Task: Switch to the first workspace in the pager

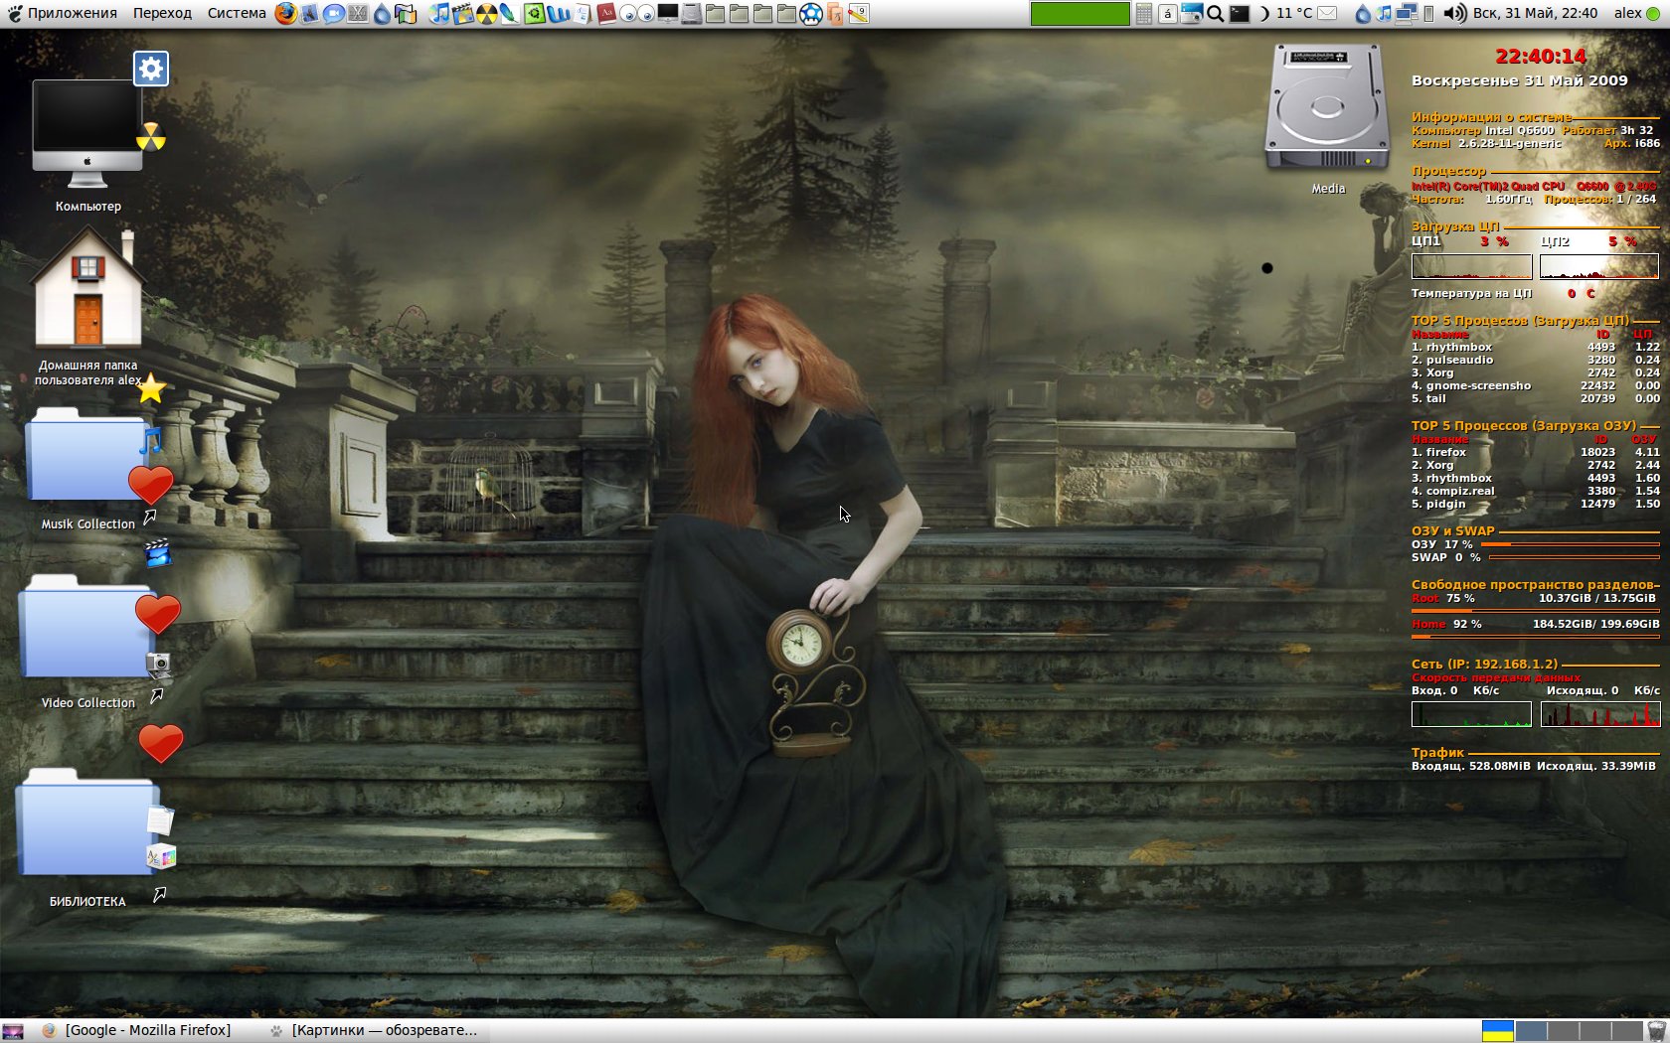Action: click(x=1532, y=1031)
